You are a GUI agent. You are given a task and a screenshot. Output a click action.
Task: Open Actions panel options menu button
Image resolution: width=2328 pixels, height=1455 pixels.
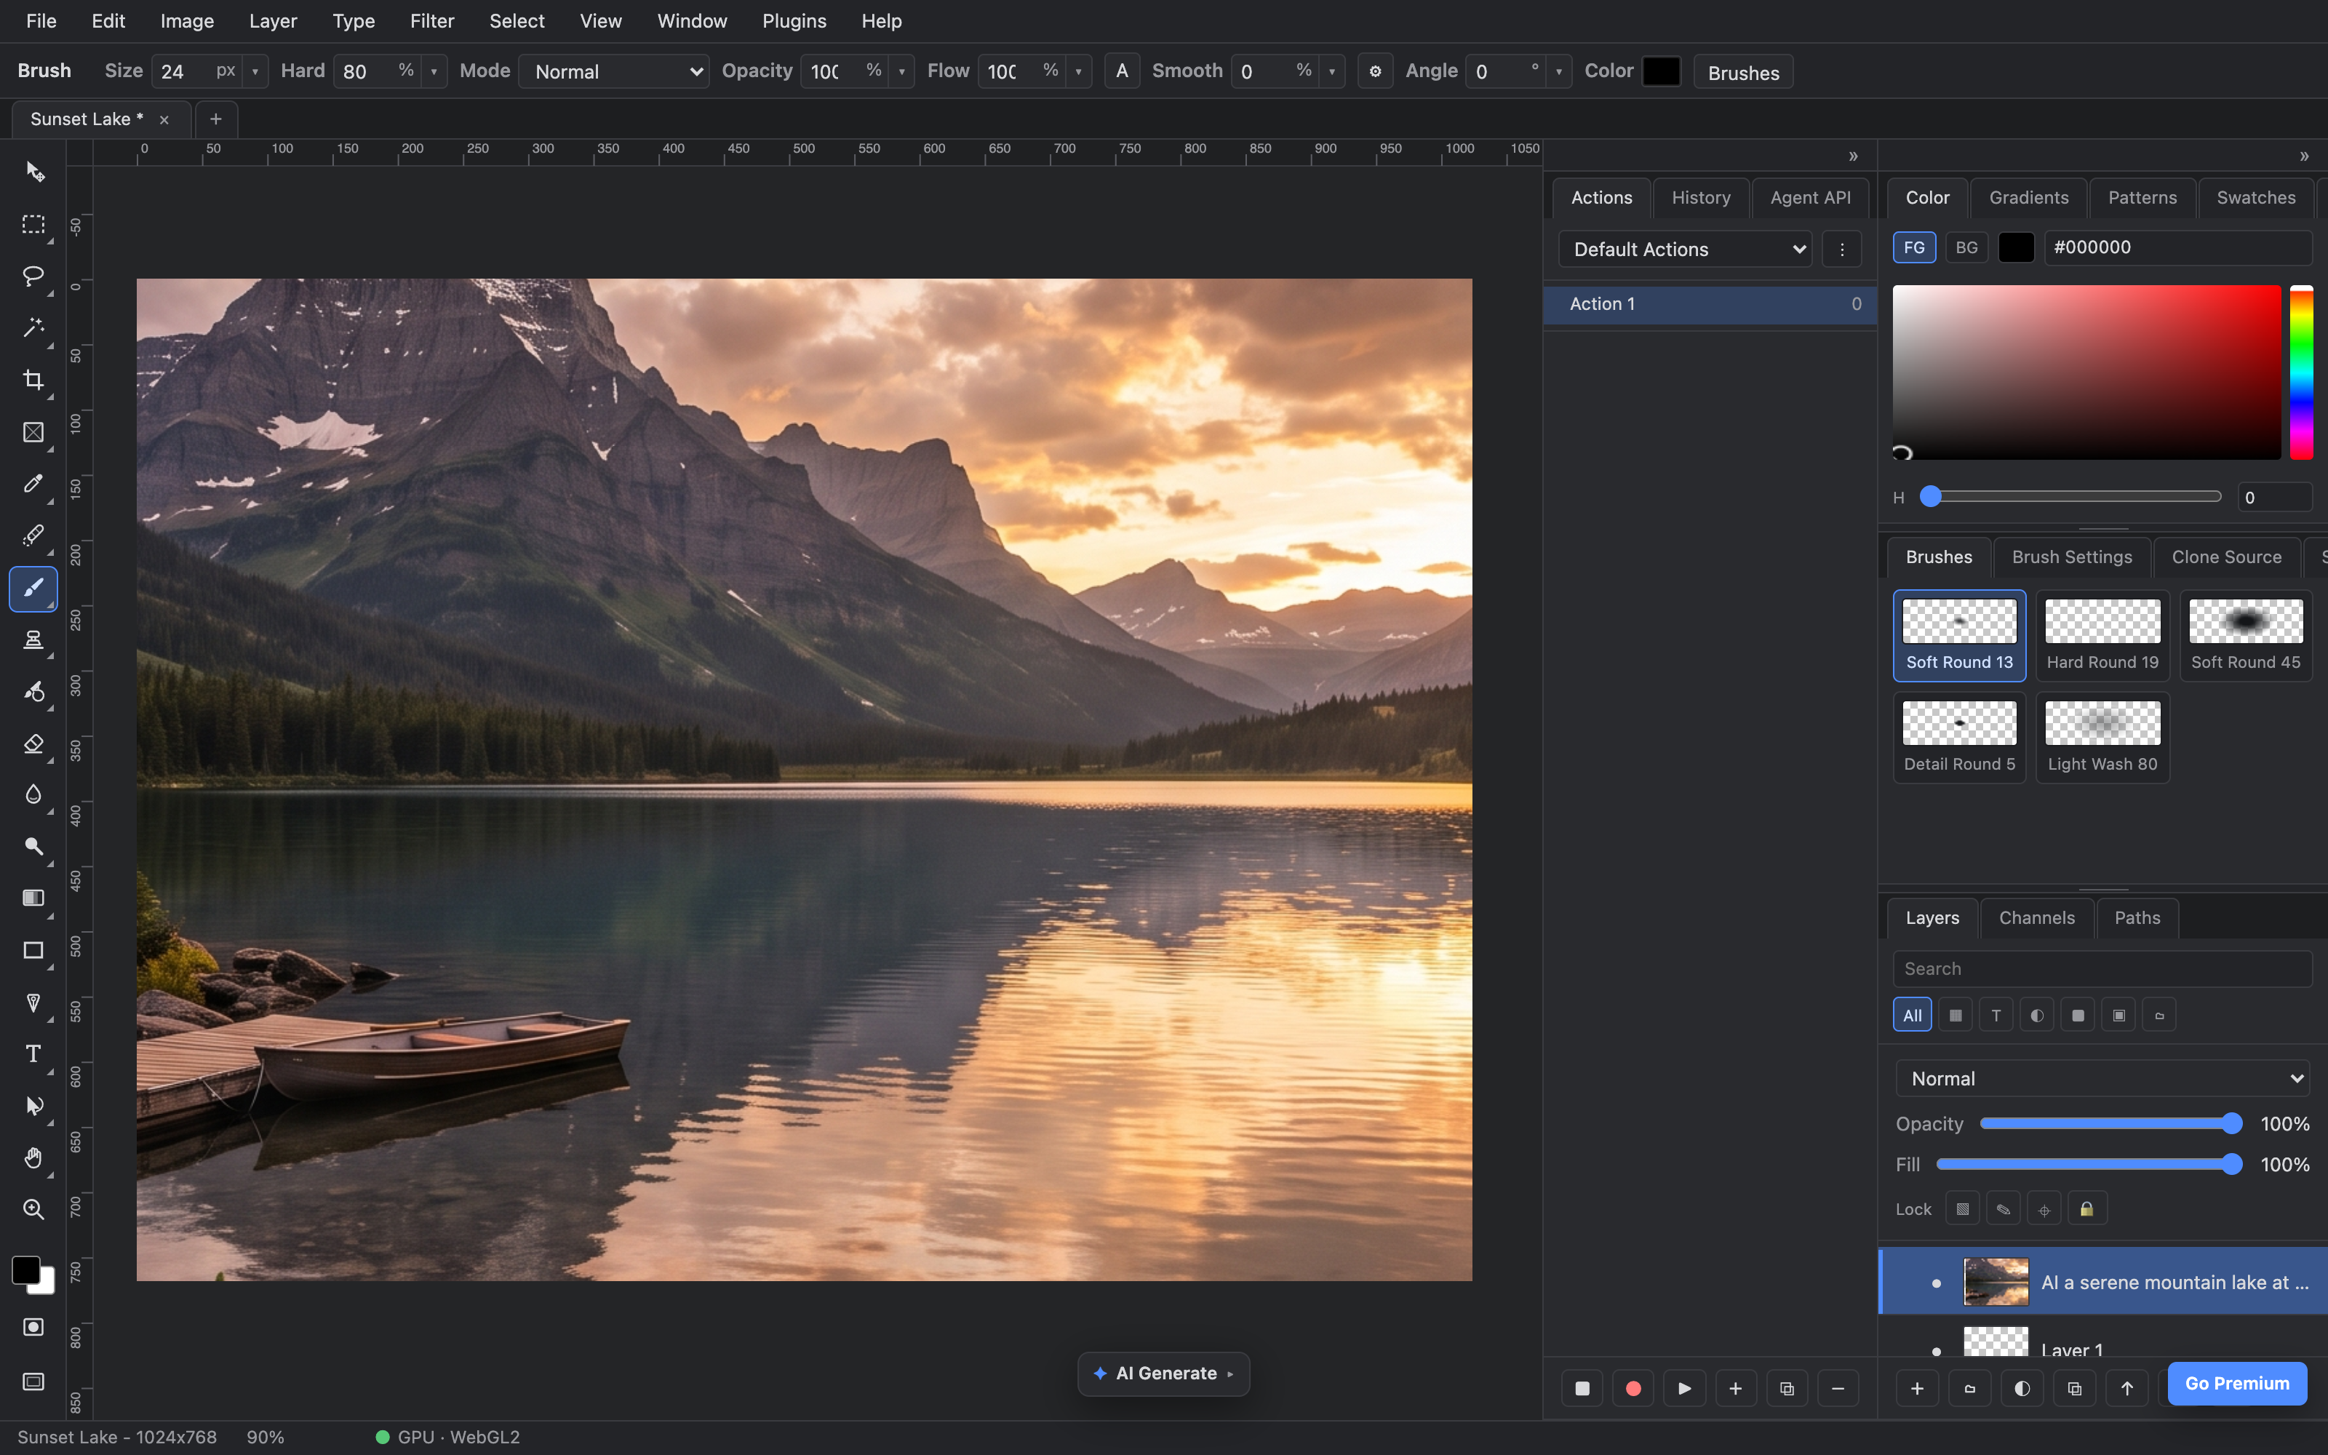tap(1842, 250)
